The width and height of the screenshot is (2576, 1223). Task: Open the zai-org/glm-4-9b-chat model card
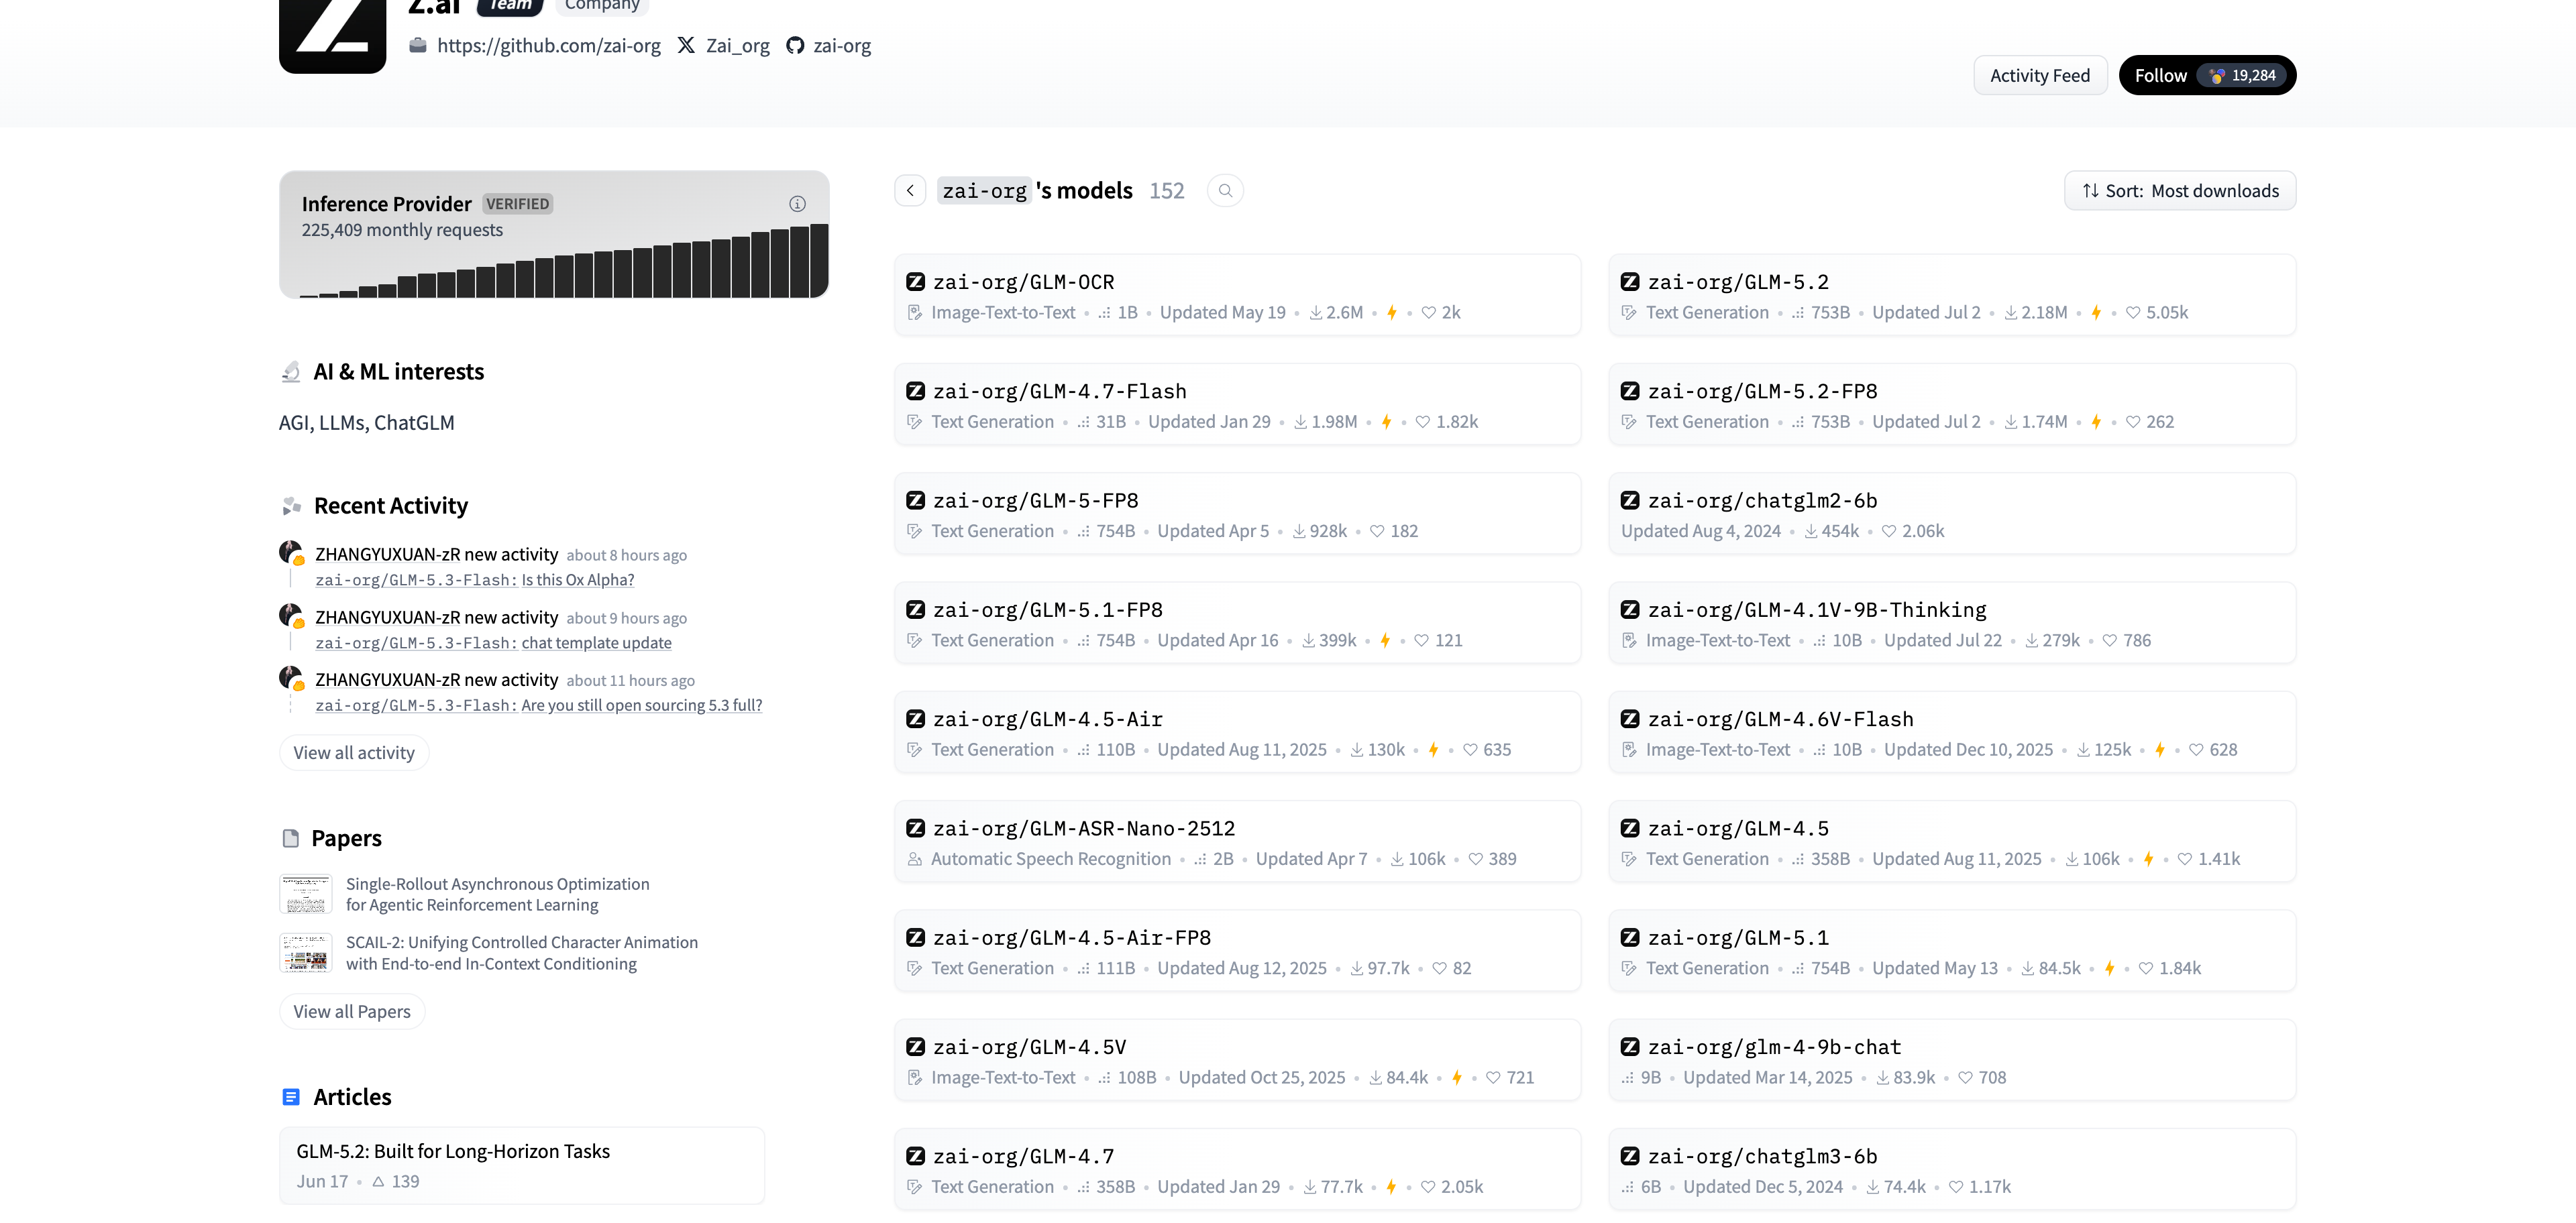(1952, 1060)
